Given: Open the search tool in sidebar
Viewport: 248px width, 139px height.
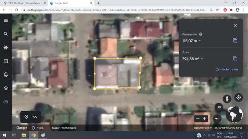Looking at the screenshot, I should click(x=6, y=34).
